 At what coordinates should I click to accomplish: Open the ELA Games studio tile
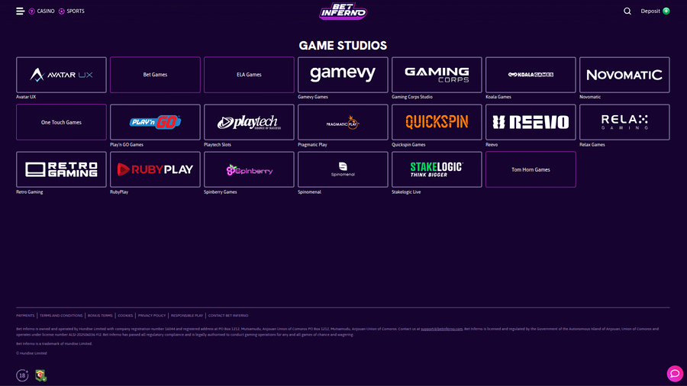point(249,75)
